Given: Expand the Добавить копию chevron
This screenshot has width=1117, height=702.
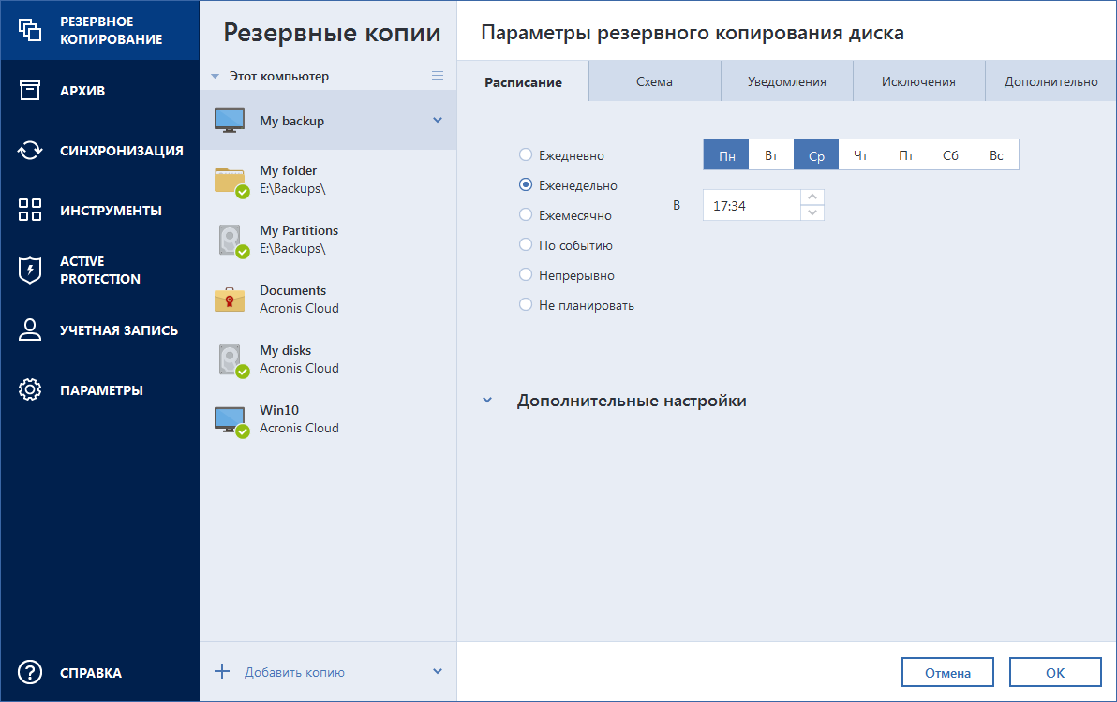Looking at the screenshot, I should coord(437,671).
